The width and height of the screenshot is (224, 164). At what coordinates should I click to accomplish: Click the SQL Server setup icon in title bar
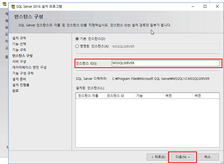[x=13, y=6]
